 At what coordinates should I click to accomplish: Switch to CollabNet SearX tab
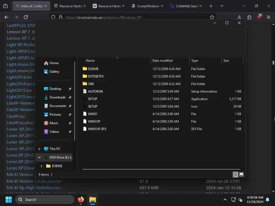(186, 6)
